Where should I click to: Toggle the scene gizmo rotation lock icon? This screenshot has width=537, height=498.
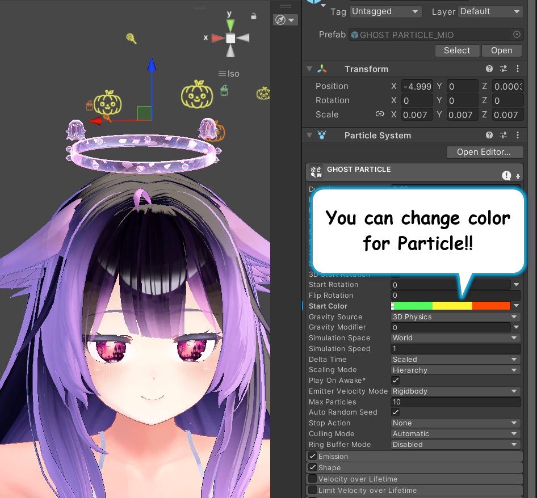[253, 16]
